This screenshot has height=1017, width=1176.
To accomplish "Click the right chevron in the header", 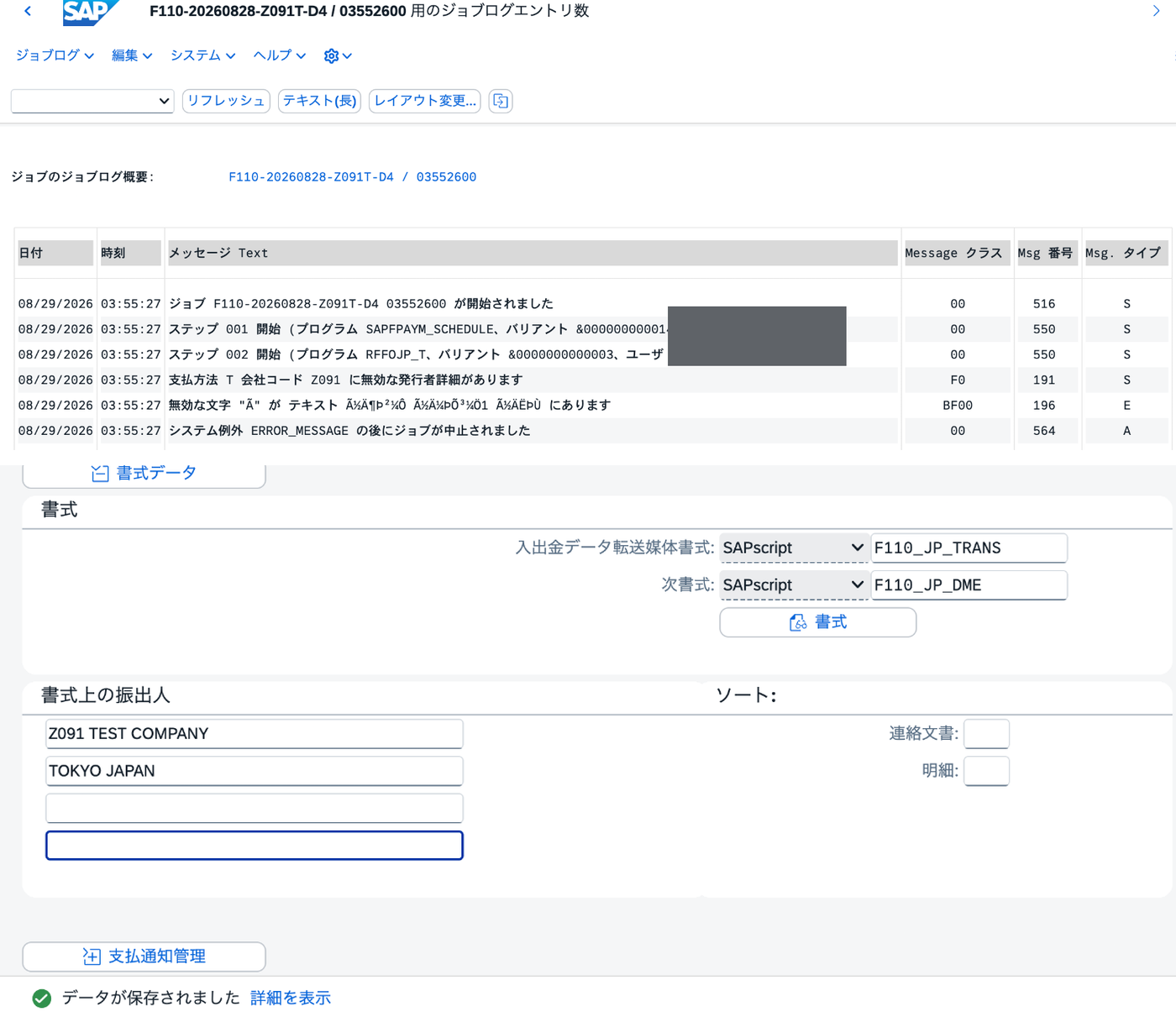I will [1156, 11].
